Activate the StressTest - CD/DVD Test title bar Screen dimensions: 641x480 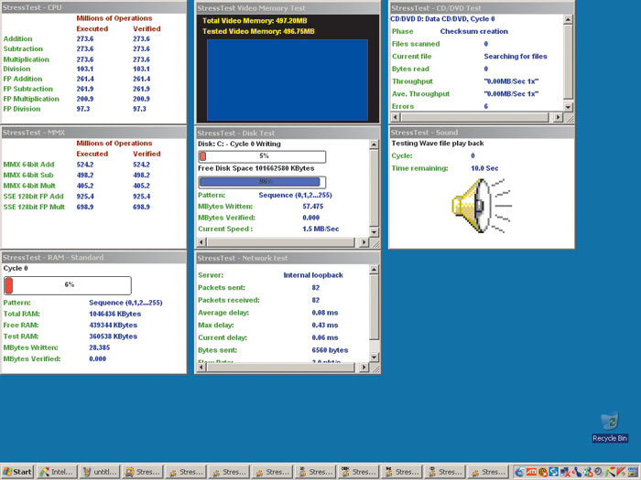point(482,7)
